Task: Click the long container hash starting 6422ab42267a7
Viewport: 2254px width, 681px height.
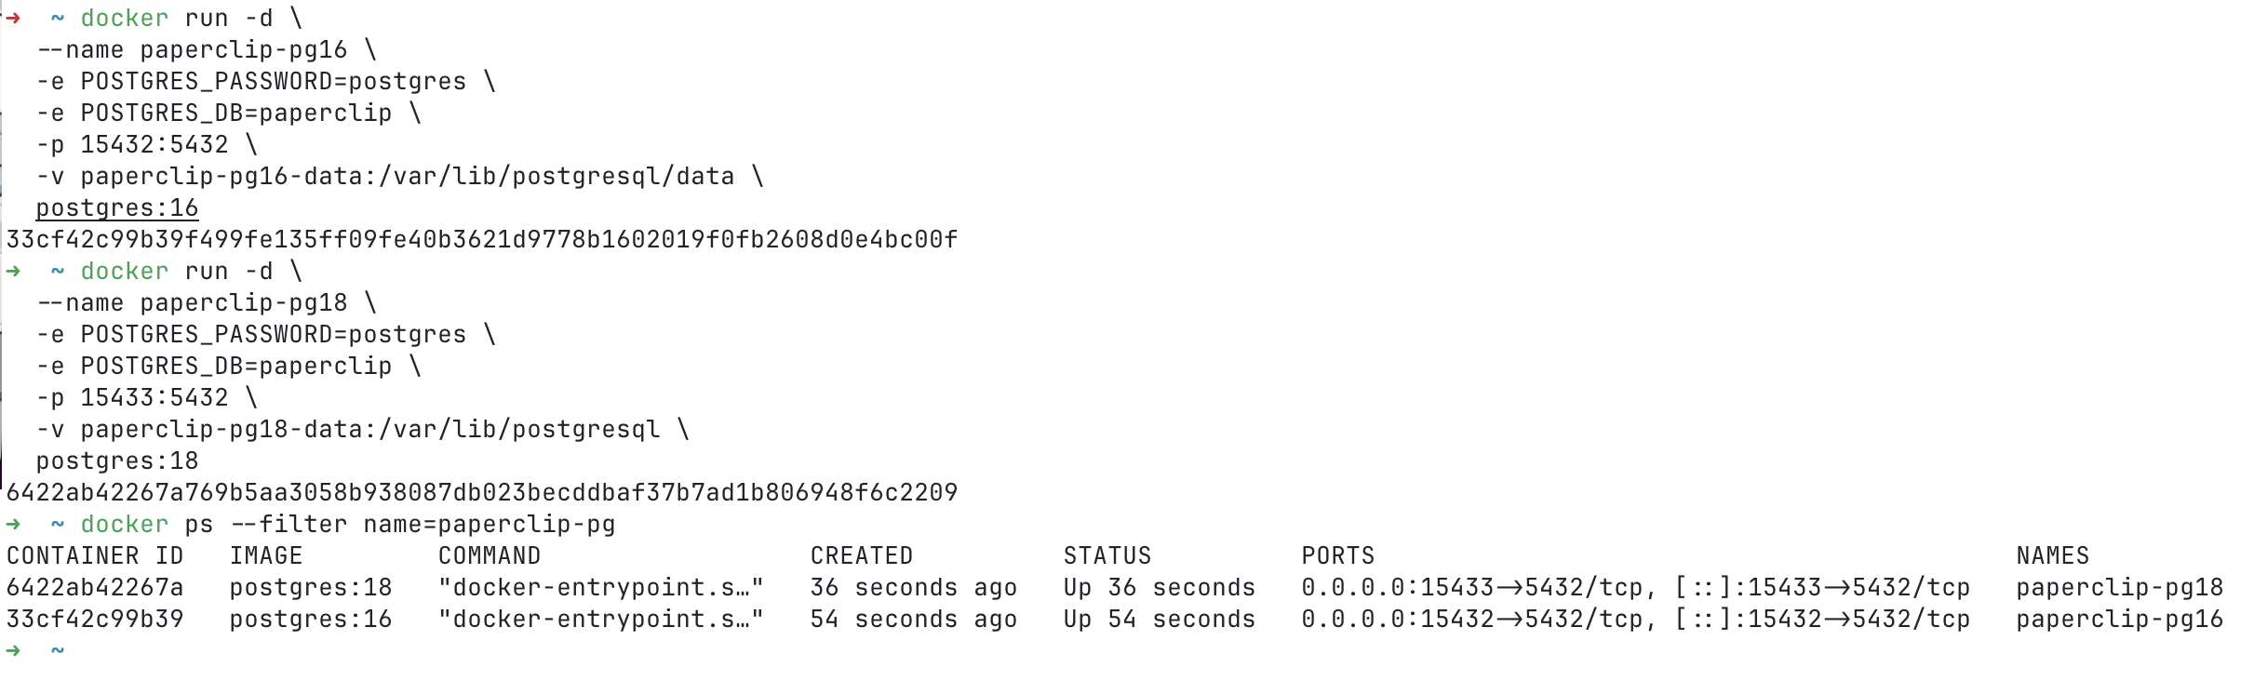Action: (x=482, y=493)
